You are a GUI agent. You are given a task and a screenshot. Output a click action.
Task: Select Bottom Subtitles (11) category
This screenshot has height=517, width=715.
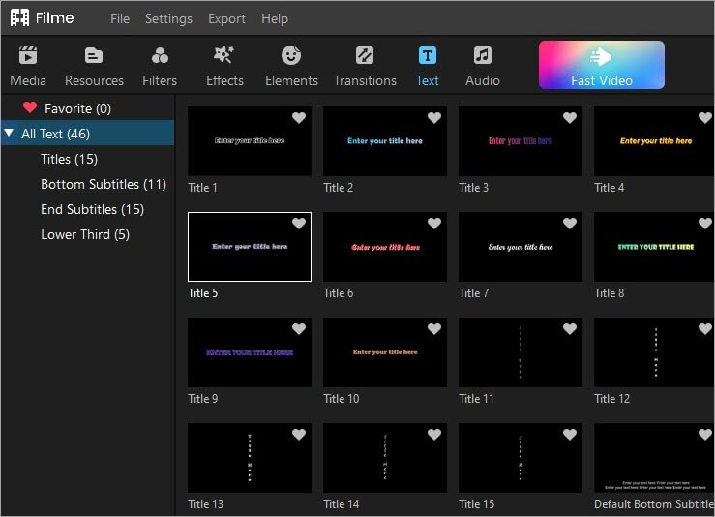[103, 184]
